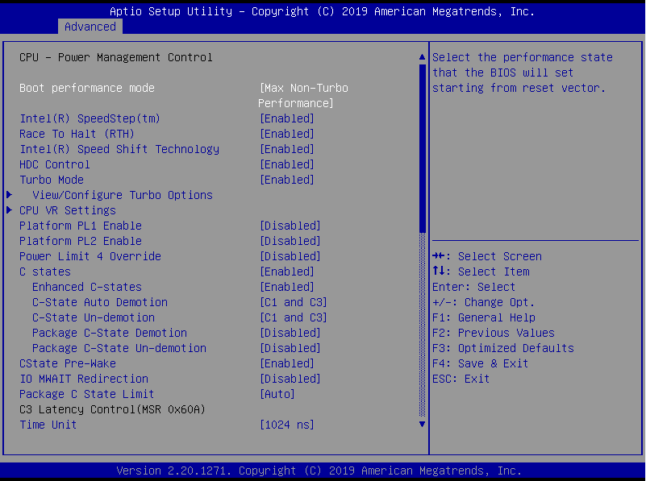
Task: Open View/Configure Turbo Options submenu
Action: pyautogui.click(x=122, y=195)
